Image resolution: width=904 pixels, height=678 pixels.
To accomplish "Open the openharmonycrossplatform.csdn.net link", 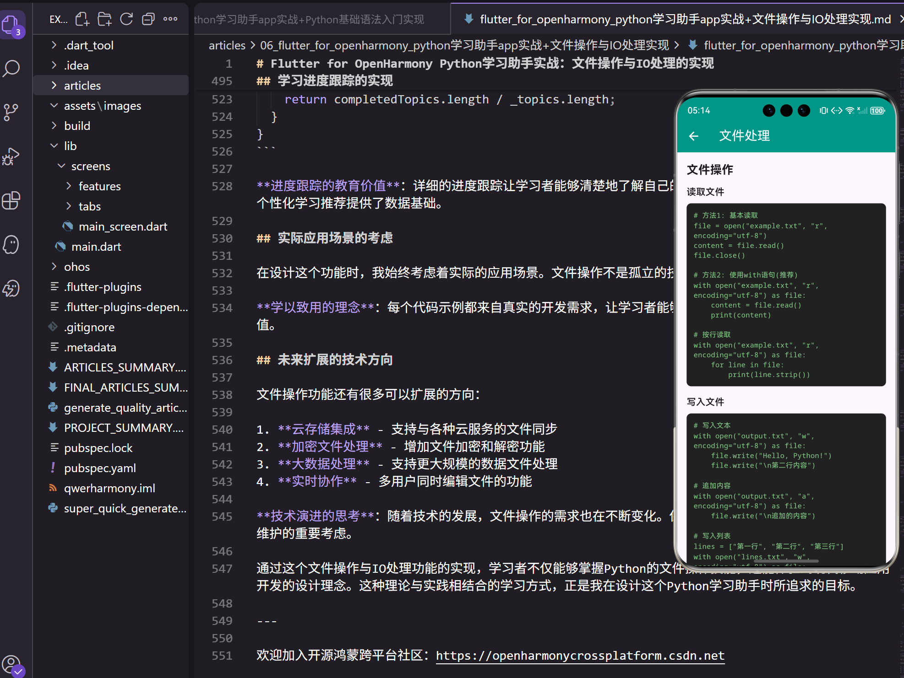I will pyautogui.click(x=580, y=656).
